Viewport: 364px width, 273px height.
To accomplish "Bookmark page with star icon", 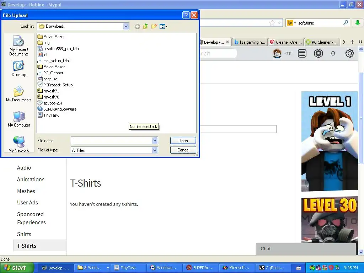I will 272,23.
